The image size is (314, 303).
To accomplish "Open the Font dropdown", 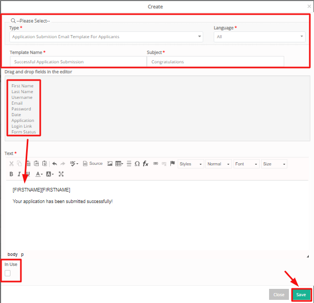I will pyautogui.click(x=246, y=164).
